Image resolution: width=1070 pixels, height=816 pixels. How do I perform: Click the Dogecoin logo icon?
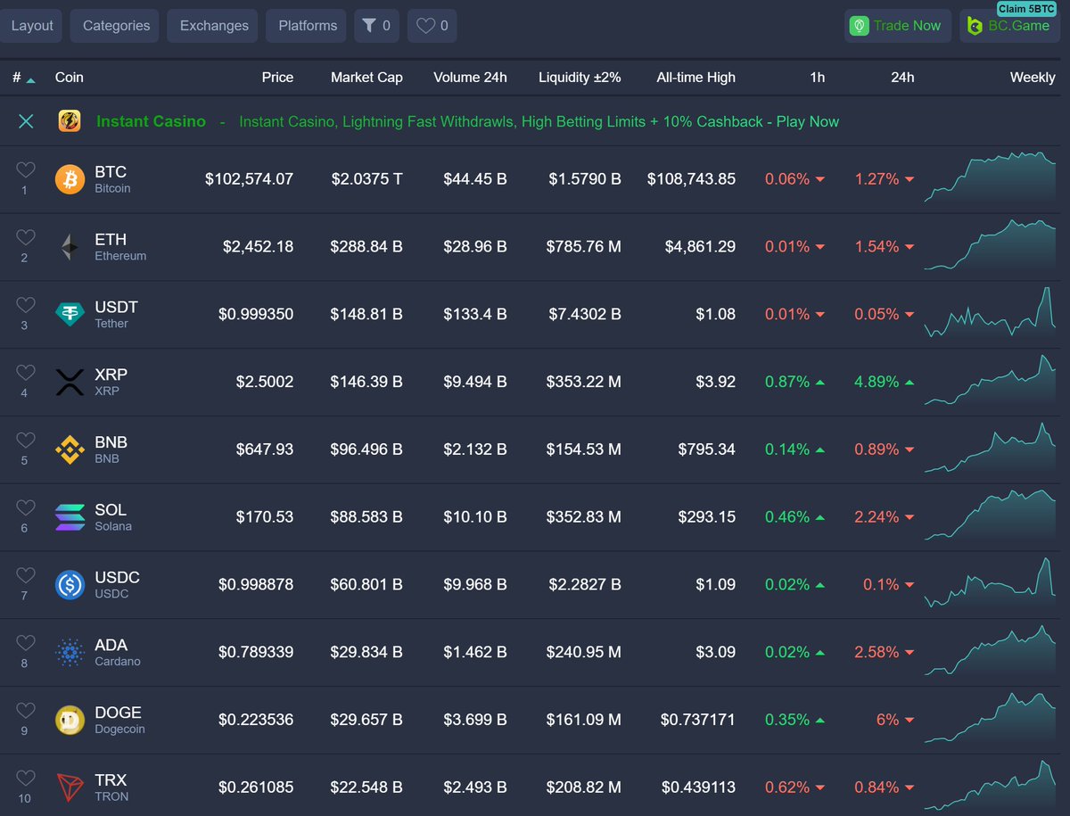70,721
